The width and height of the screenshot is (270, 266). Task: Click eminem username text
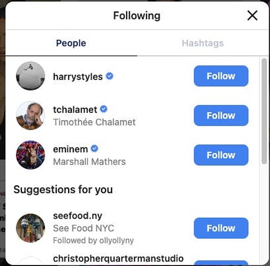pyautogui.click(x=71, y=149)
